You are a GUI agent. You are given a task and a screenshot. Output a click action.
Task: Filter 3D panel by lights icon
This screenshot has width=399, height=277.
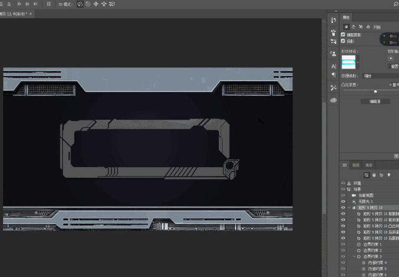point(388,175)
